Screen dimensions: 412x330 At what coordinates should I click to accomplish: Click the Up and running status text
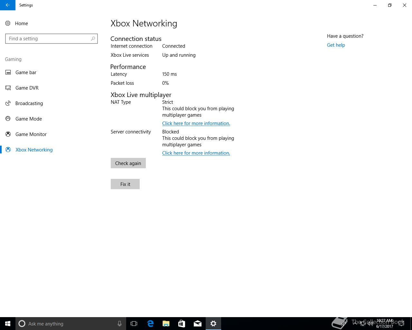[179, 55]
